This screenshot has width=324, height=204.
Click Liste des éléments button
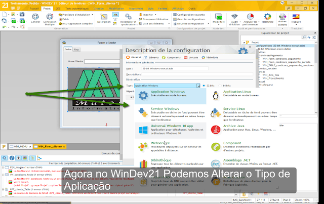click(x=151, y=24)
